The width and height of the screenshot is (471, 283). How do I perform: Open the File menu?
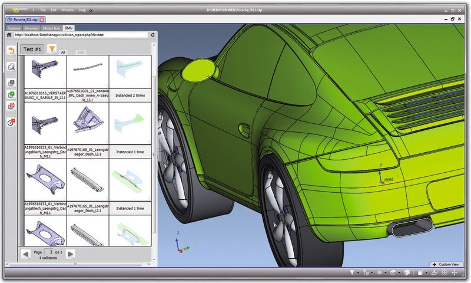pyautogui.click(x=43, y=10)
